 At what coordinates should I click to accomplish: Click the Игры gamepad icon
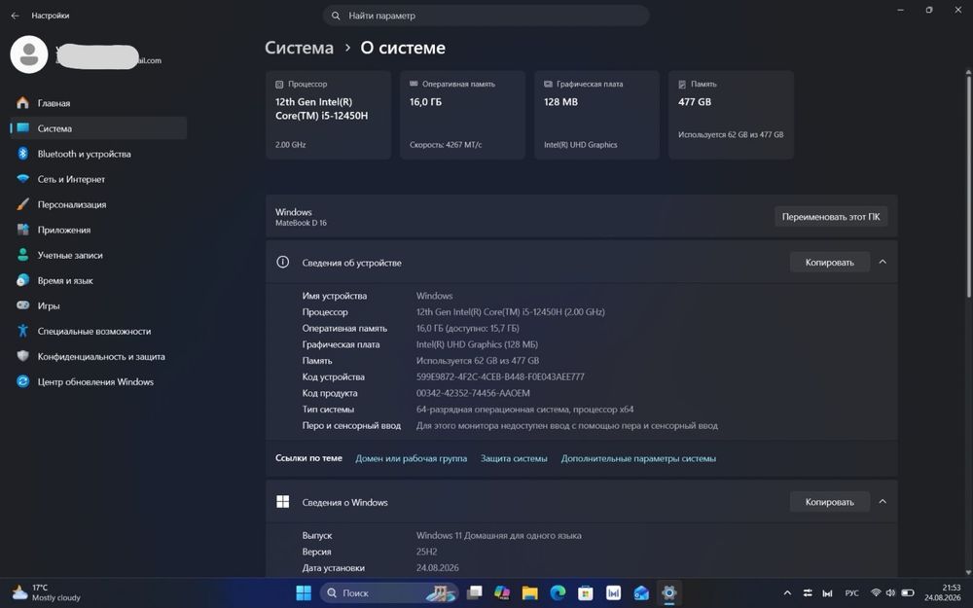tap(23, 305)
